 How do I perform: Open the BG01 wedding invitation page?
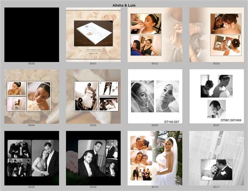click(93, 35)
